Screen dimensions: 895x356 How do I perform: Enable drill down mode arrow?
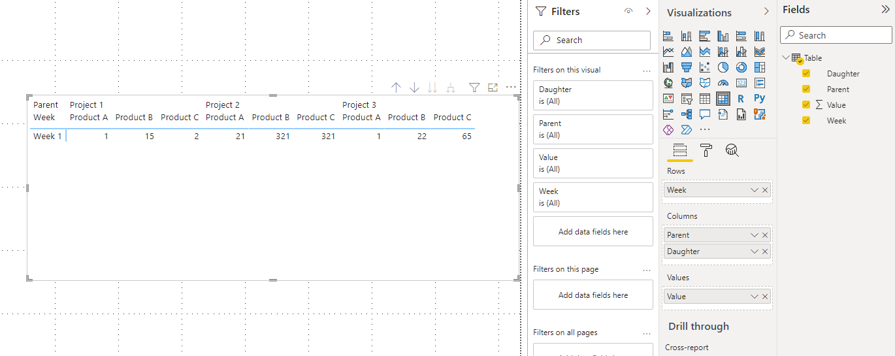414,87
